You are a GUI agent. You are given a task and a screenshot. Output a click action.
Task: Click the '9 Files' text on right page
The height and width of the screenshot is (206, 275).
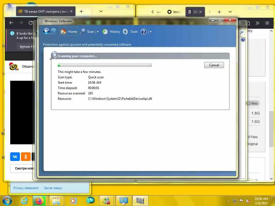(252, 137)
